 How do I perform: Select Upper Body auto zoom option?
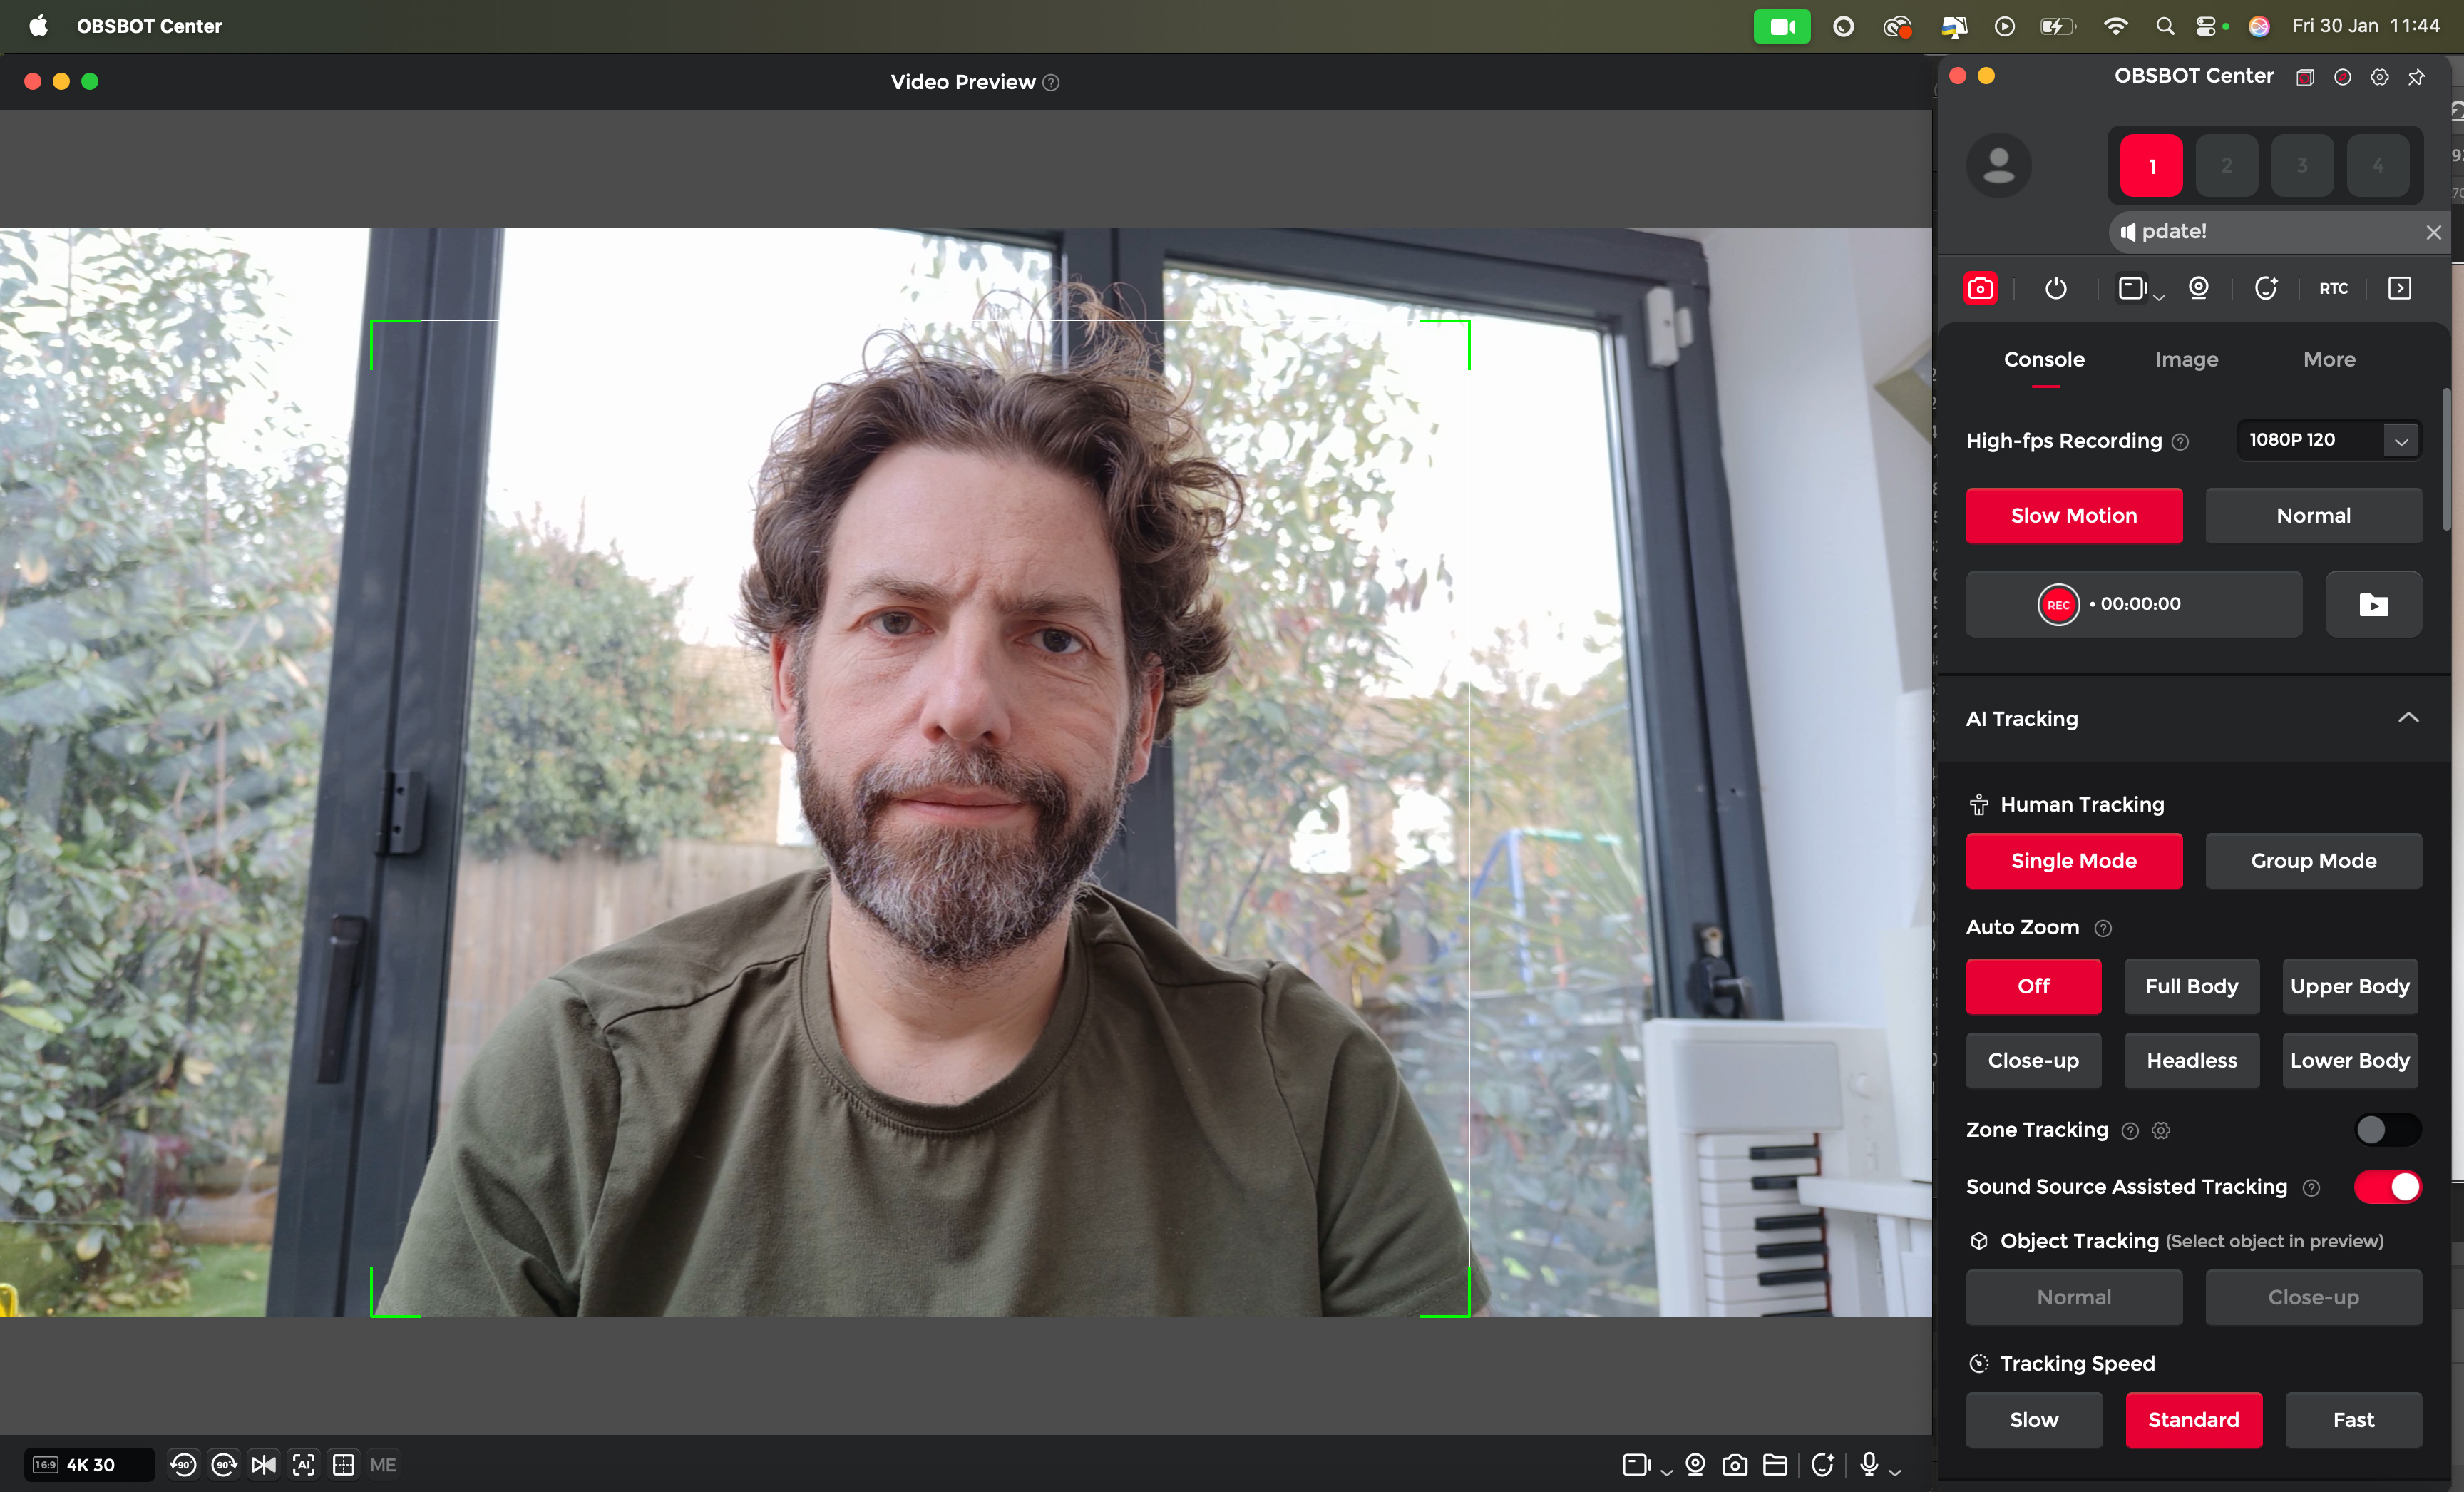pos(2349,986)
